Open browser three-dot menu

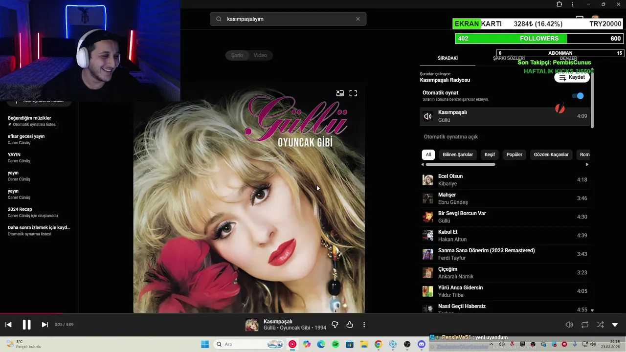coord(572,4)
